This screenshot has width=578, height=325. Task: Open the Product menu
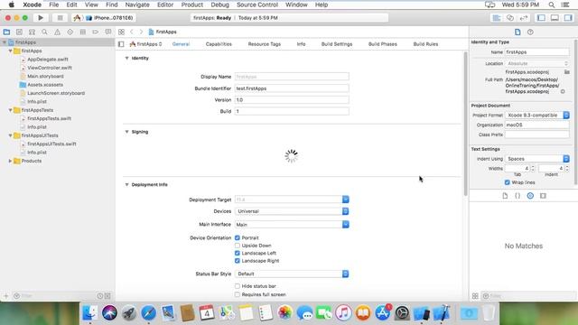click(192, 5)
